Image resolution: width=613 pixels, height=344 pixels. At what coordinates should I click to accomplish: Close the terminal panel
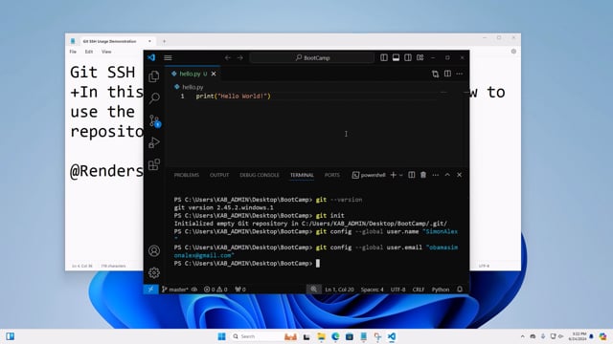click(460, 175)
